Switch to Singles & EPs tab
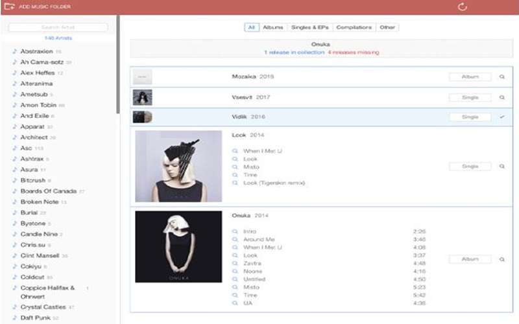 click(310, 27)
